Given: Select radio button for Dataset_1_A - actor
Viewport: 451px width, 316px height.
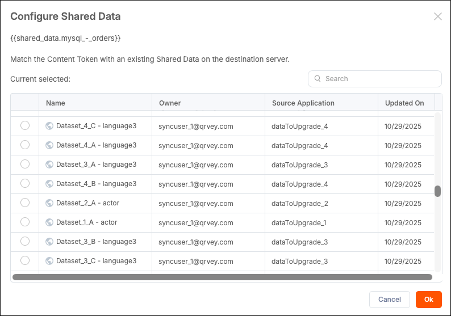Looking at the screenshot, I should point(25,222).
